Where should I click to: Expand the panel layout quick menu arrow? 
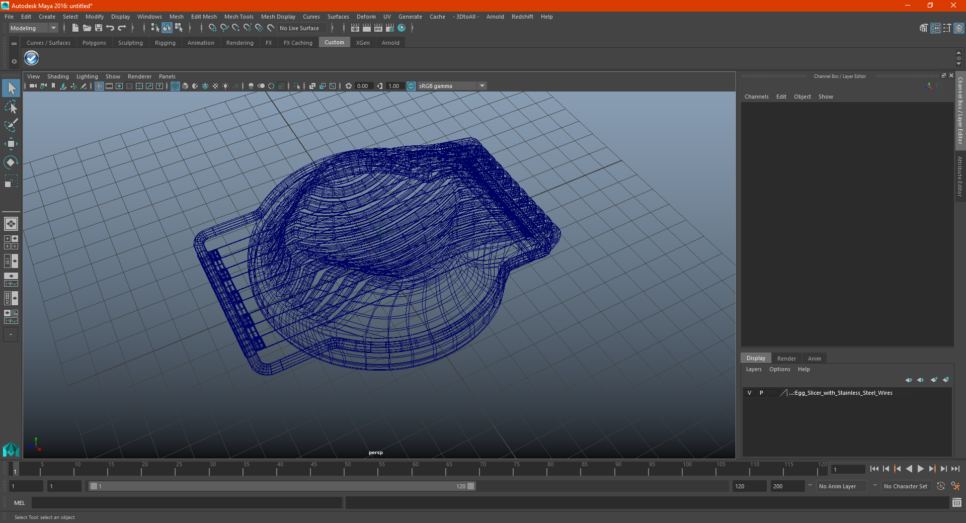(x=11, y=334)
